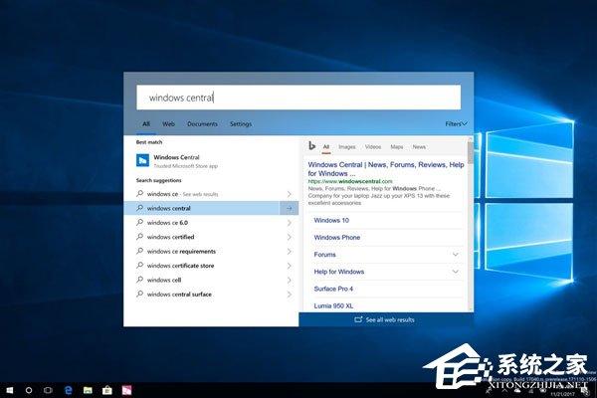Select the windows ce requirements suggestion
Screen dimensions: 597x398
211,252
